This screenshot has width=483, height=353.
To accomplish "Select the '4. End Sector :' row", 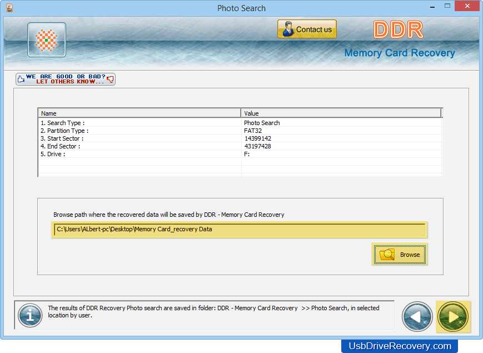I will click(x=240, y=146).
